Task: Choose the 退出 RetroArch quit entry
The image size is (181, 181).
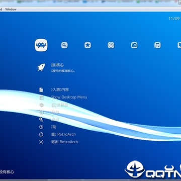Action: [x=64, y=142]
